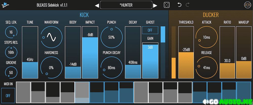
Task: Click the RELEASE knob at 41ms
Action: pos(206,67)
